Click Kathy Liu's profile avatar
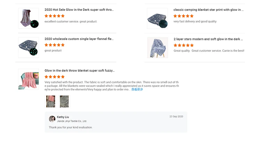This screenshot has height=142, width=261. point(52,119)
